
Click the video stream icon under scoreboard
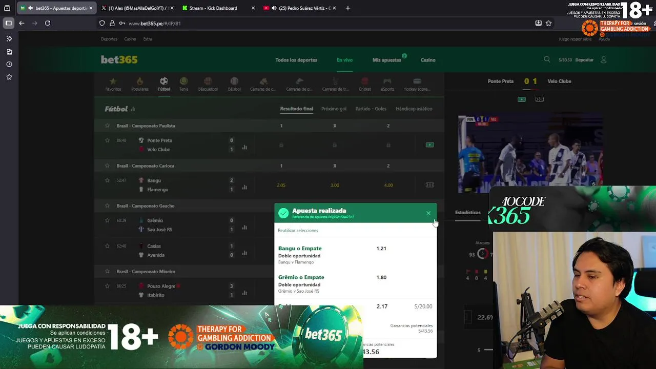point(522,99)
